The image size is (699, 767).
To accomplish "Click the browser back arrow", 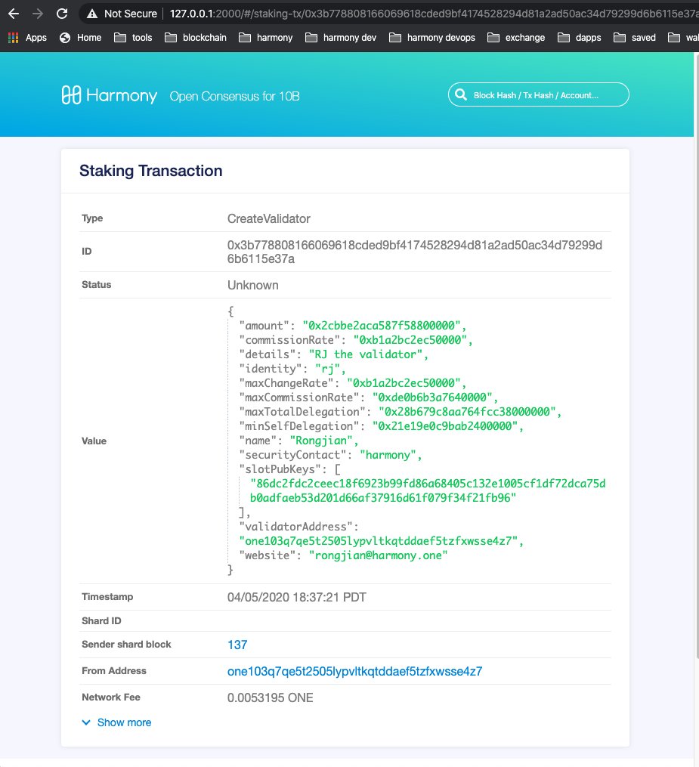I will point(14,14).
